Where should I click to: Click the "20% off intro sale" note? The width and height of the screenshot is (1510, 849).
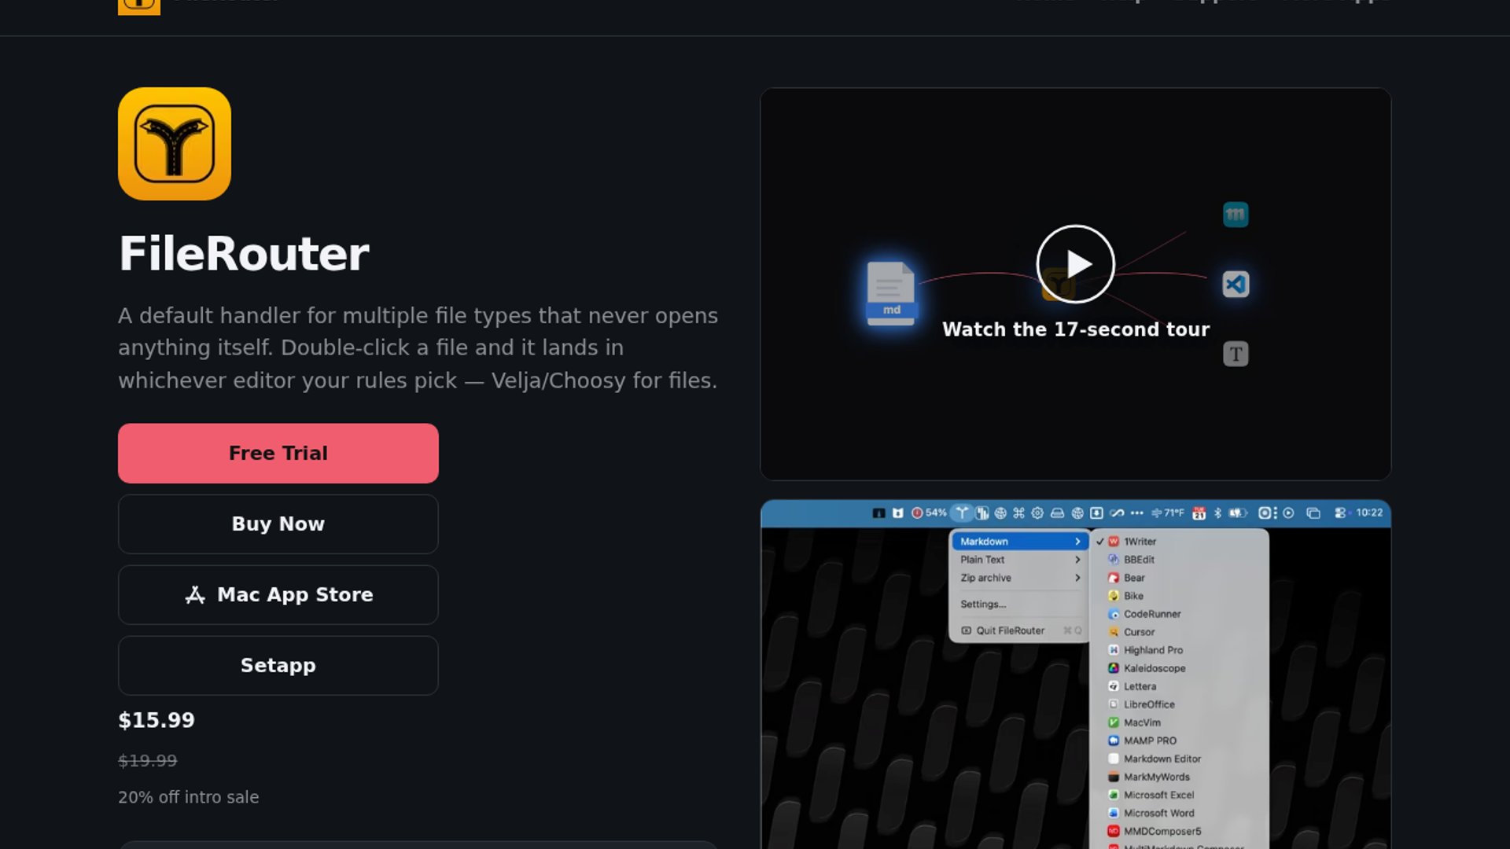189,797
